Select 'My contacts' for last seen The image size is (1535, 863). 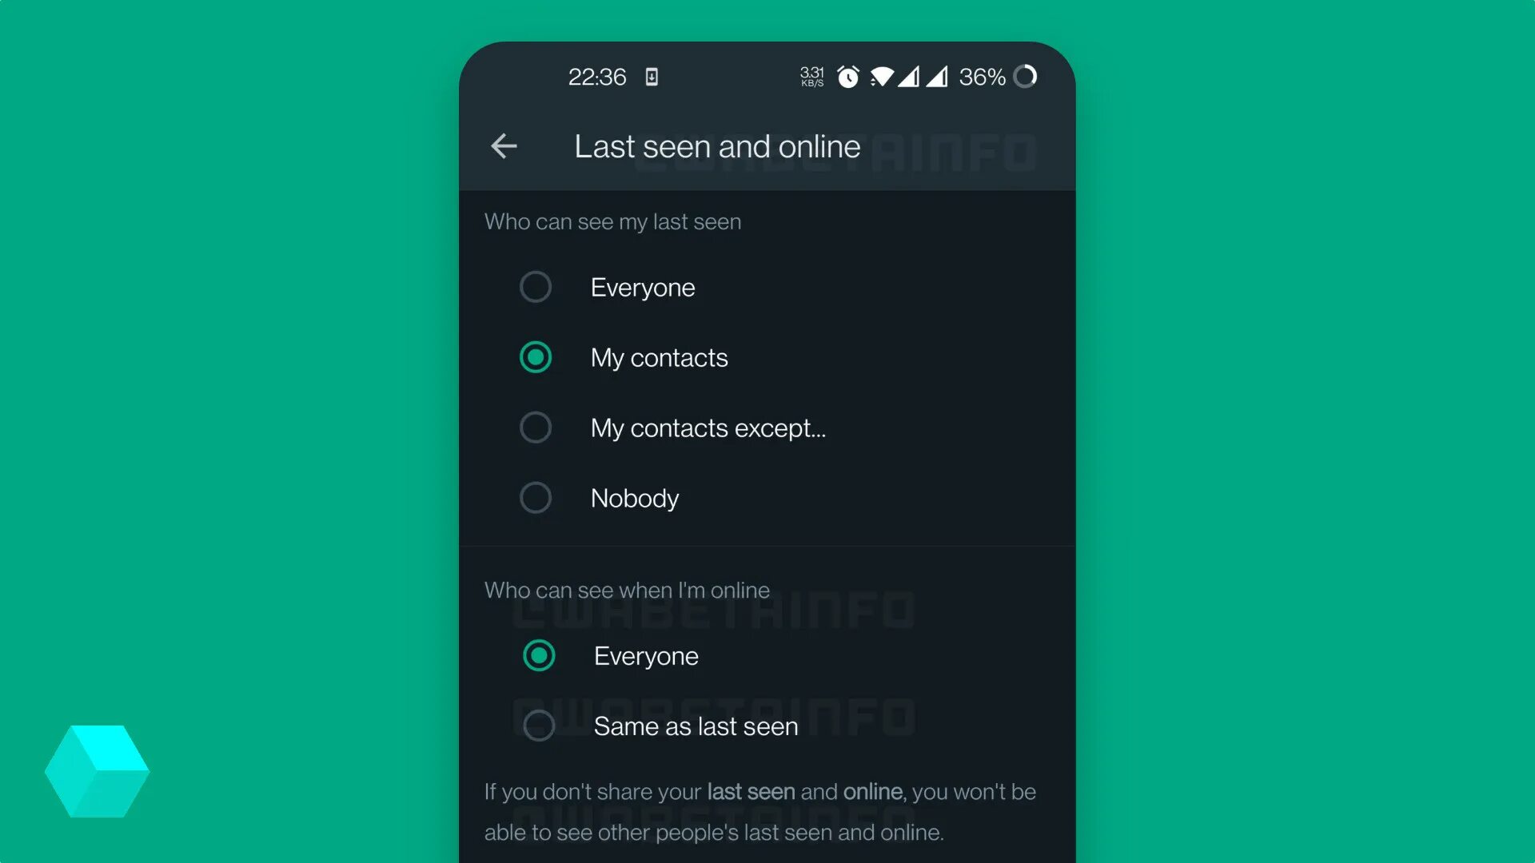point(536,357)
